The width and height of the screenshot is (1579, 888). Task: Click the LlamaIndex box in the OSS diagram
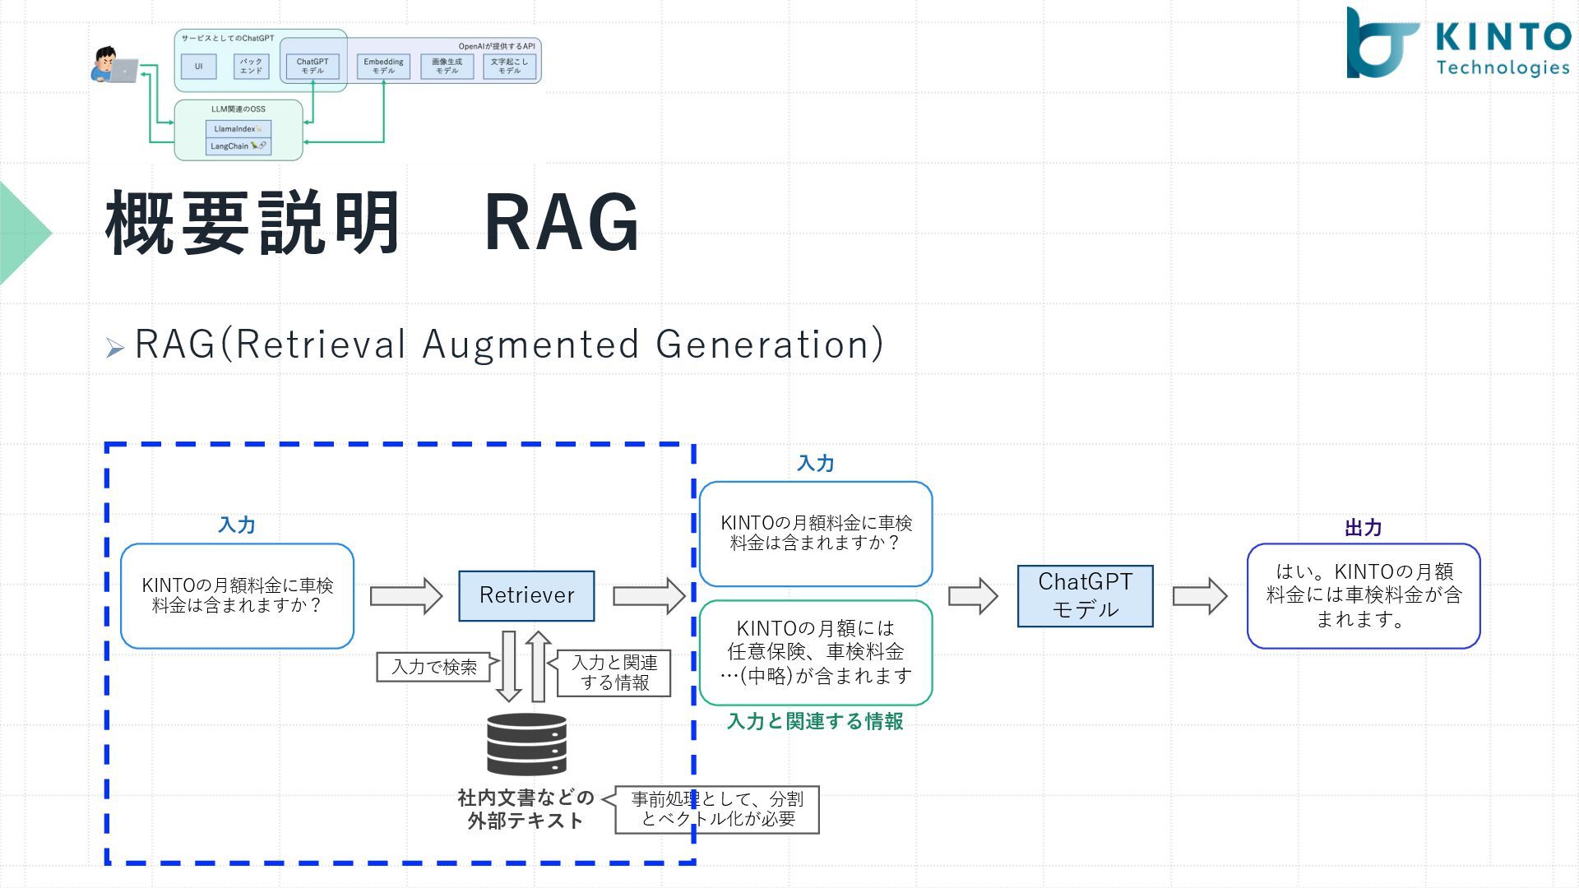tap(238, 129)
